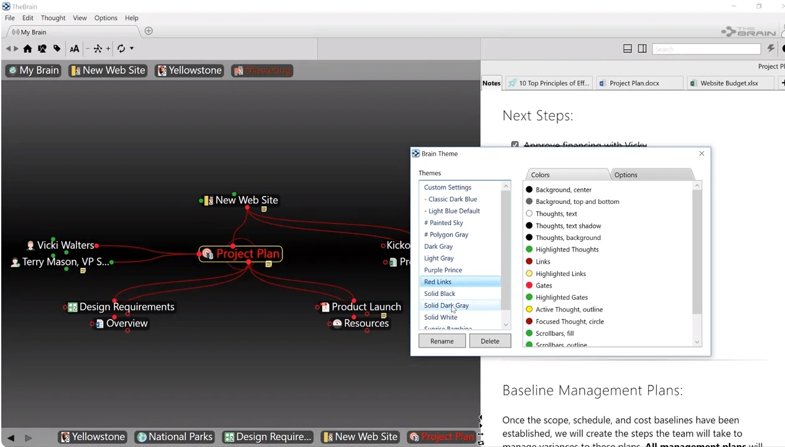Open the thought types icon in toolbar
This screenshot has width=785, height=447.
pos(42,48)
